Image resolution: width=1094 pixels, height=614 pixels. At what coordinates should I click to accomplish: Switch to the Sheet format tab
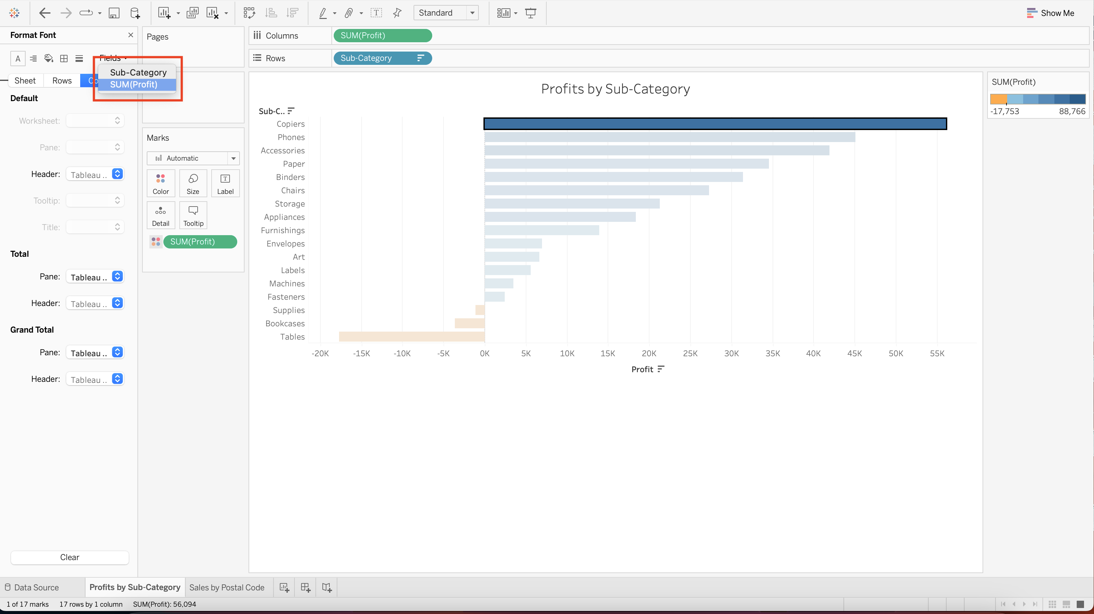pos(25,81)
